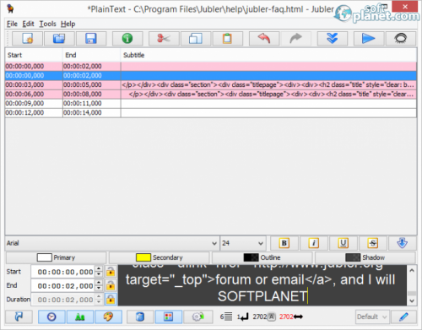
Task: Pick the Secondary yellow color swatch
Action: coord(143,257)
